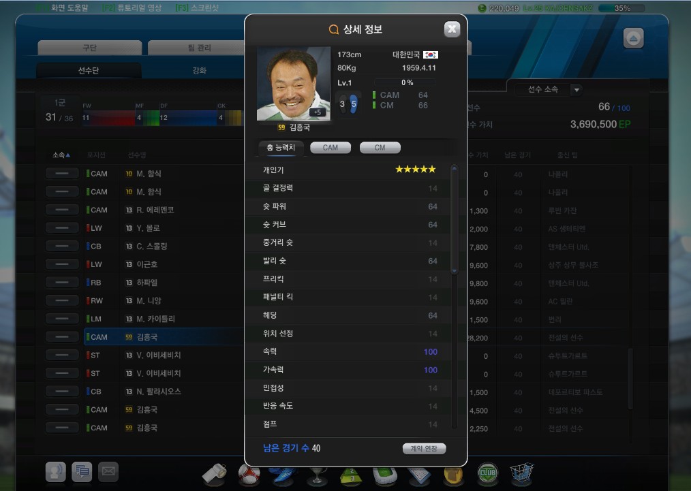Screen dimensions: 691x491
Task: Toggle squad dash button for 하파엘
Action: tap(62, 282)
